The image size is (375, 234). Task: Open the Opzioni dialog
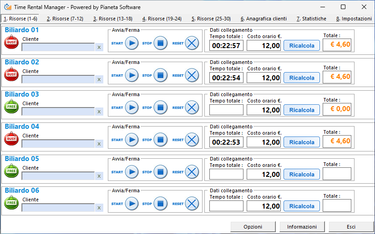[x=253, y=227]
